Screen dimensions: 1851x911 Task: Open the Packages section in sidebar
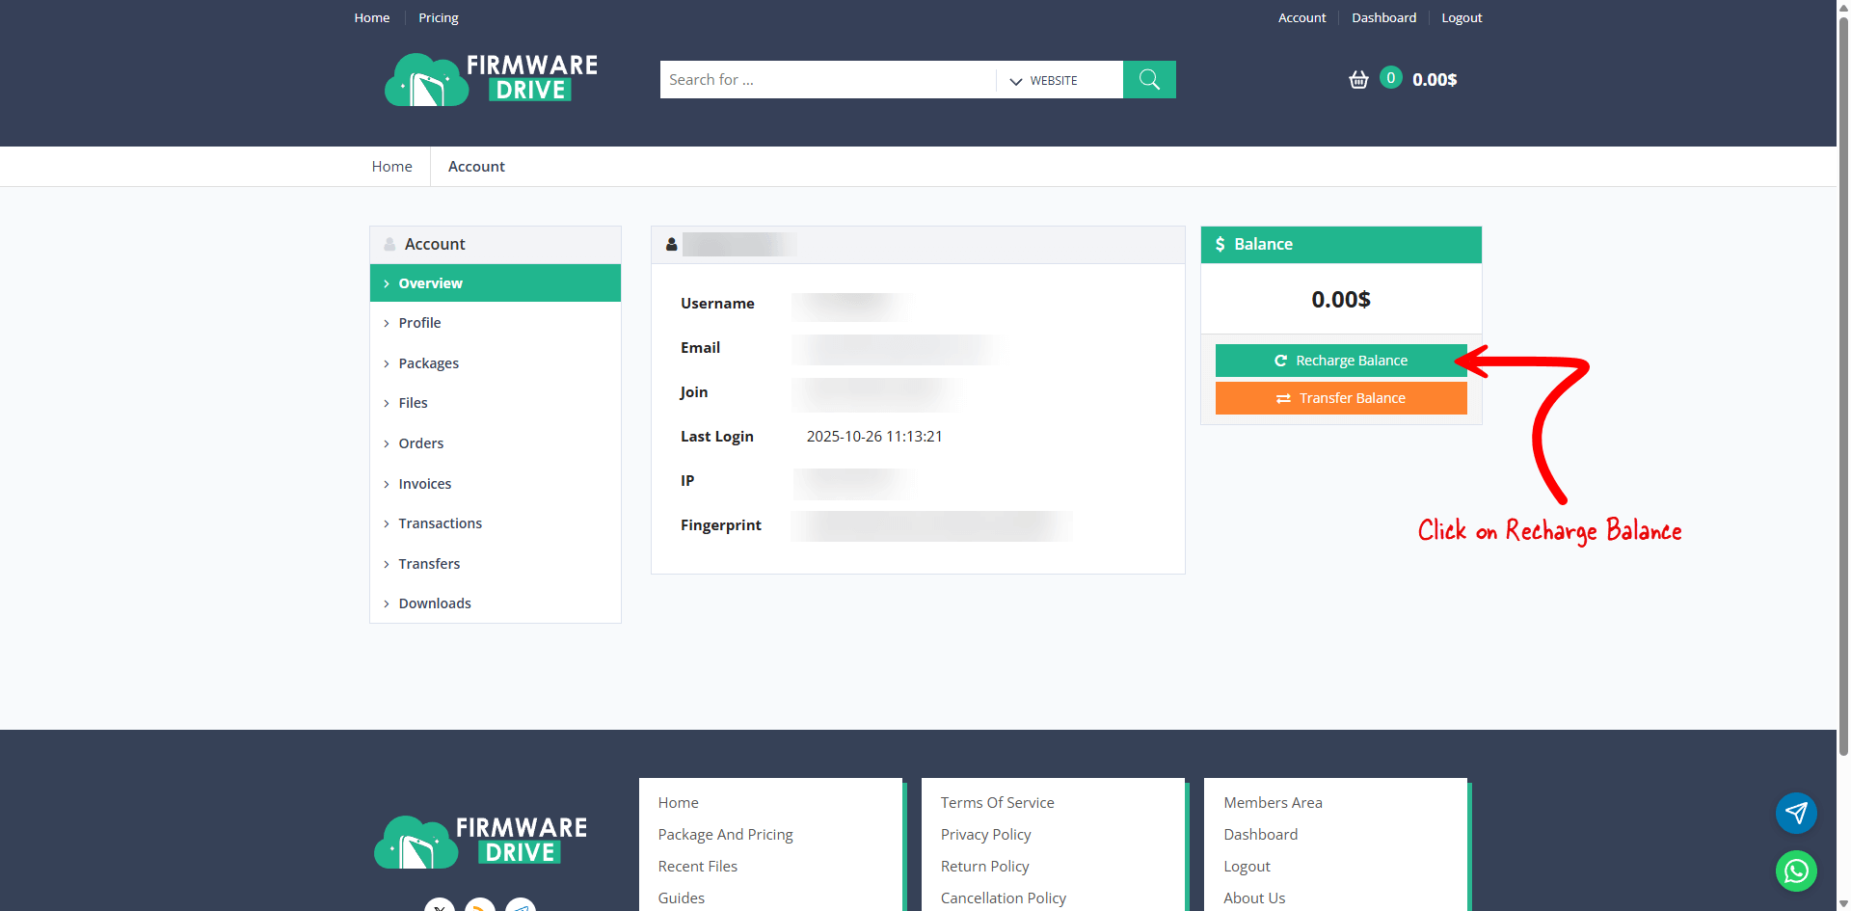[x=428, y=363]
